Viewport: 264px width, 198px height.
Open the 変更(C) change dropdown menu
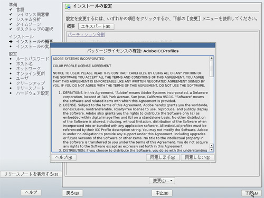162,181
